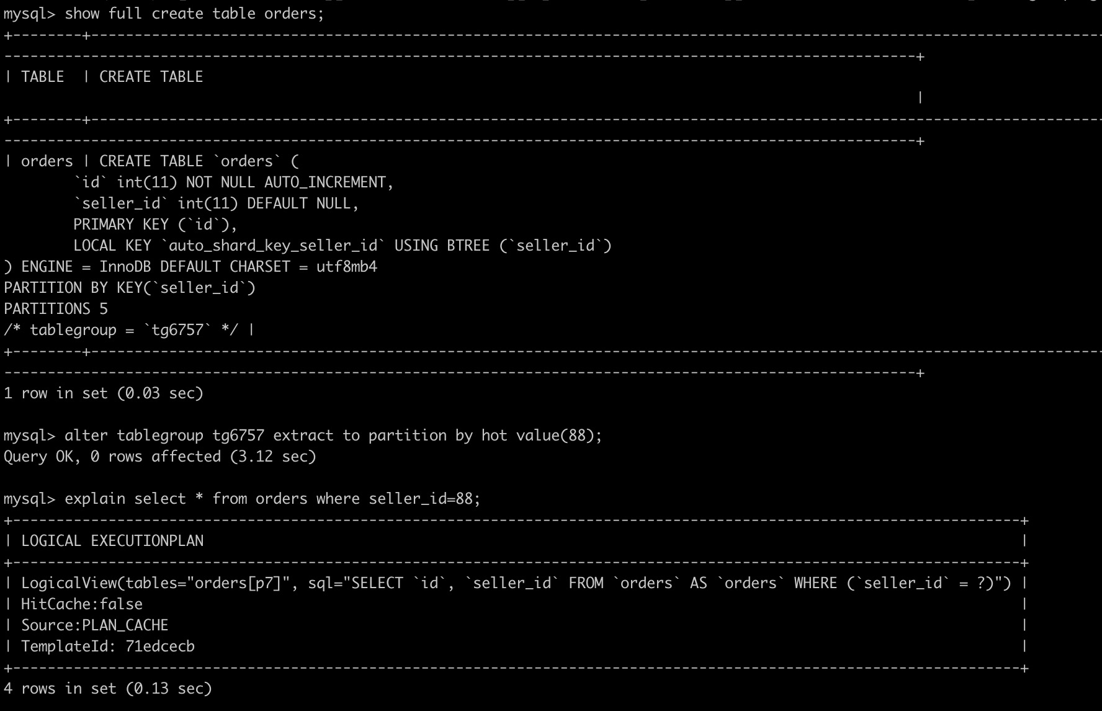Click the seller_id int(11) DEFAULT NULL line

point(216,203)
